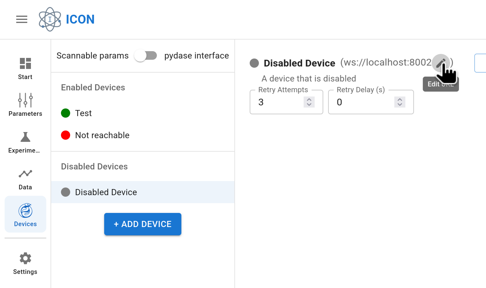The width and height of the screenshot is (486, 288).
Task: Select the Devices sidebar item
Action: coord(25,214)
